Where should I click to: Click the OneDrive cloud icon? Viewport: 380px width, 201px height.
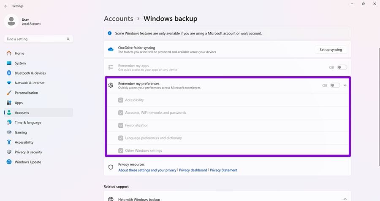pos(111,49)
